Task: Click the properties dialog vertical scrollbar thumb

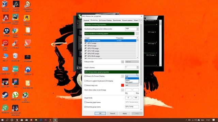Action: [x=141, y=55]
